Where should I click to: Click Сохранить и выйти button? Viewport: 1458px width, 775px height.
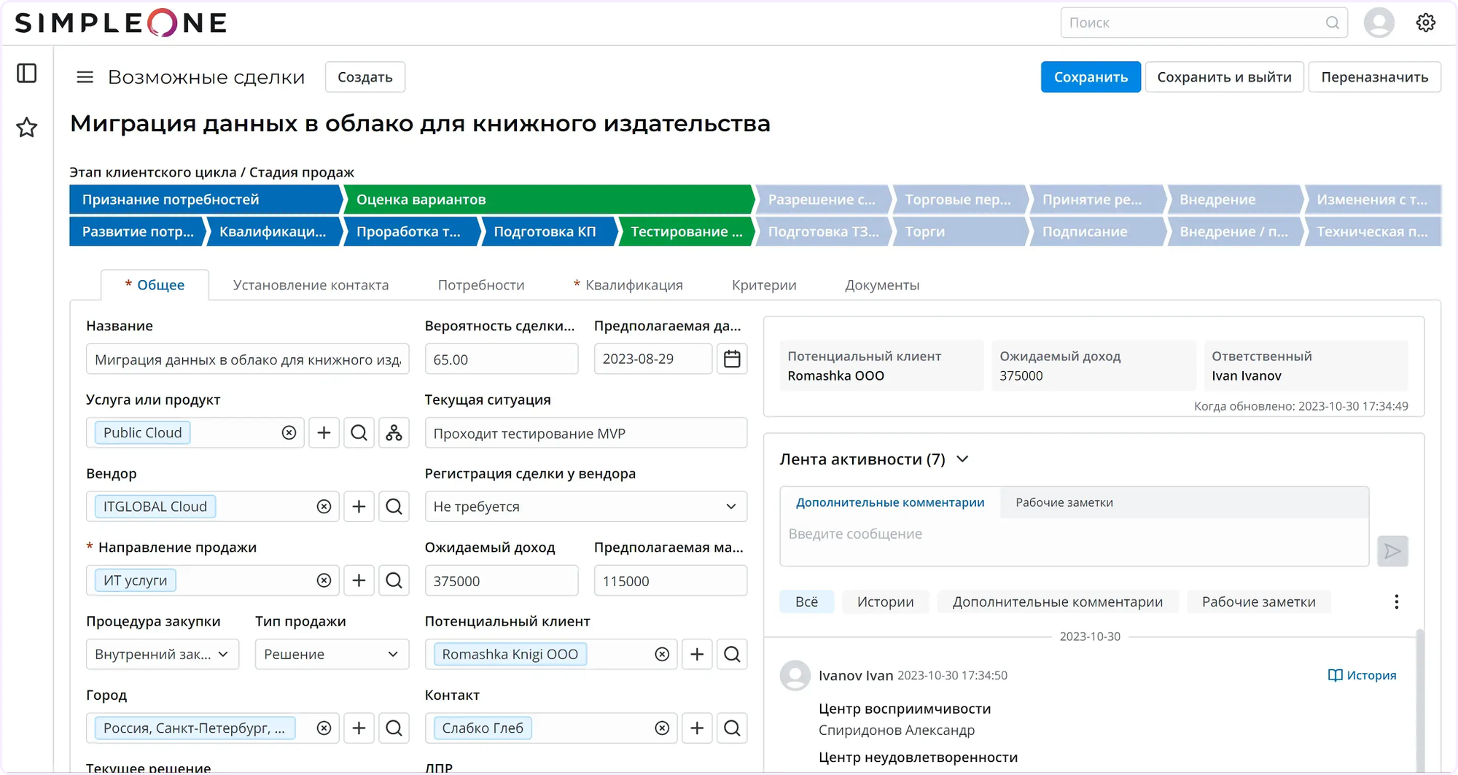1224,77
